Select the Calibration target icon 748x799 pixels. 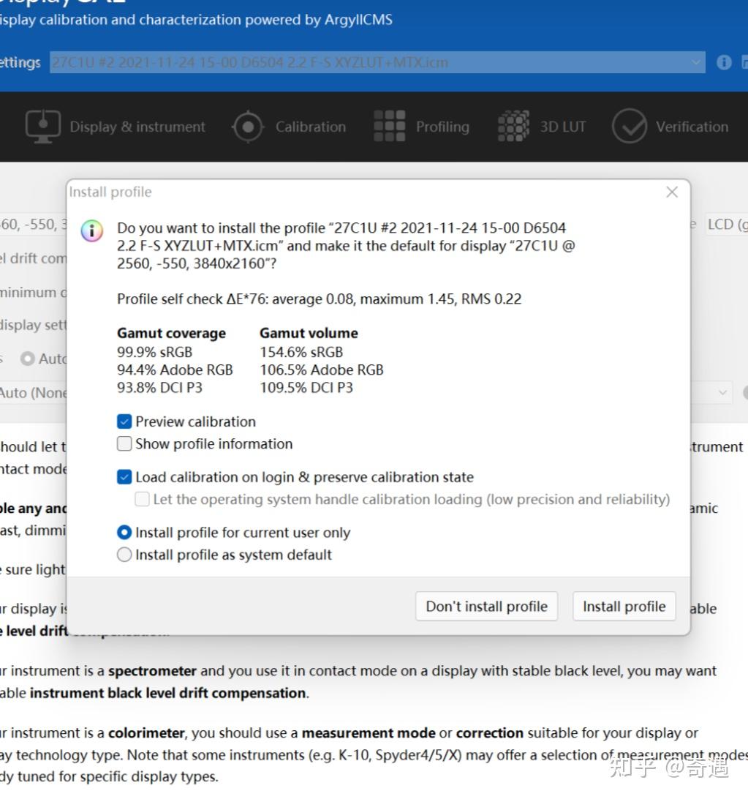pyautogui.click(x=247, y=126)
